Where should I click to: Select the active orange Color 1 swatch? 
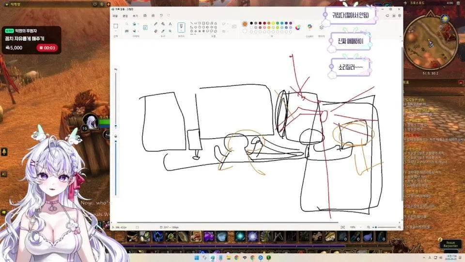245,24
